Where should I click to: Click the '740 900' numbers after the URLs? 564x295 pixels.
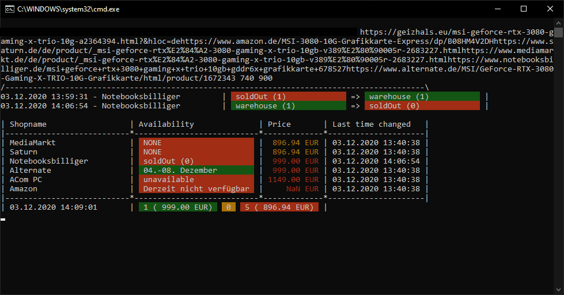pyautogui.click(x=256, y=78)
